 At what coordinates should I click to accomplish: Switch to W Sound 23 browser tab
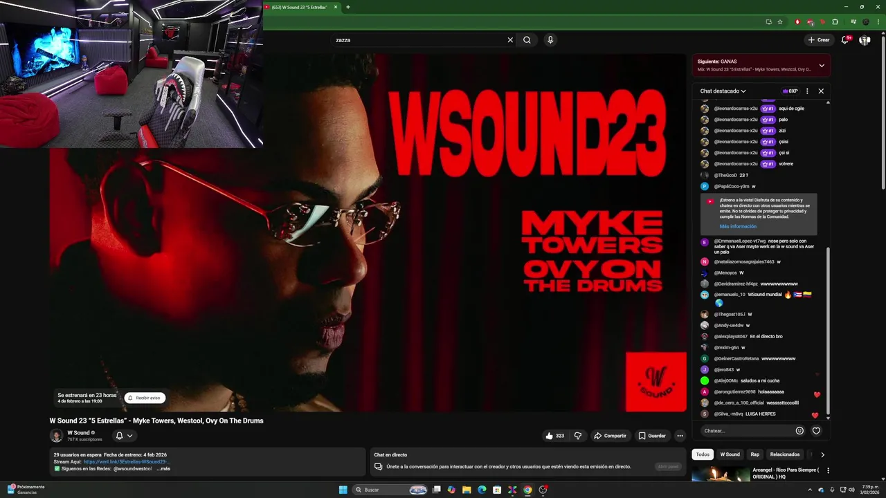(x=299, y=7)
